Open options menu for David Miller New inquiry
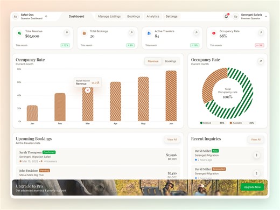 click(256, 155)
